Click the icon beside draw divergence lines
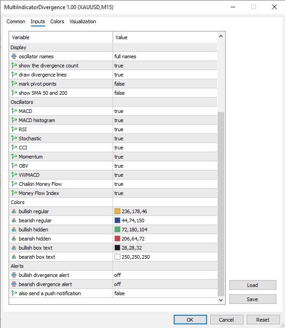This screenshot has height=328, width=285. pyautogui.click(x=14, y=75)
